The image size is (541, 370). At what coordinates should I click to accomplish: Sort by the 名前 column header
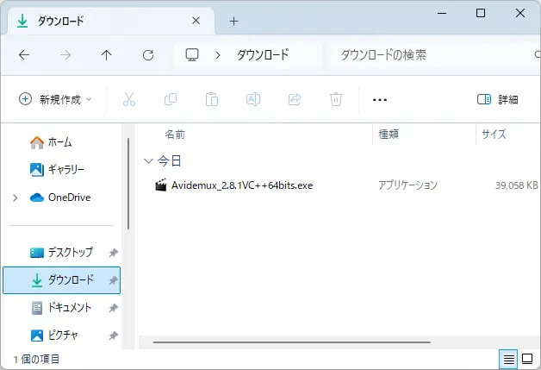(175, 135)
